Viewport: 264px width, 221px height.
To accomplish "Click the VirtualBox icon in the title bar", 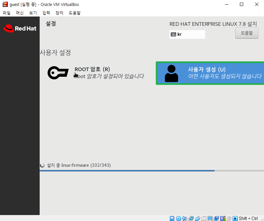I will coord(5,4).
